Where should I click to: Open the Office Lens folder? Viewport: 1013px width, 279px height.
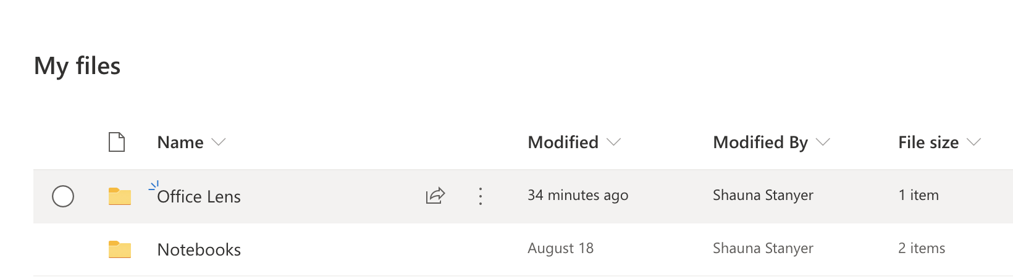pos(199,196)
